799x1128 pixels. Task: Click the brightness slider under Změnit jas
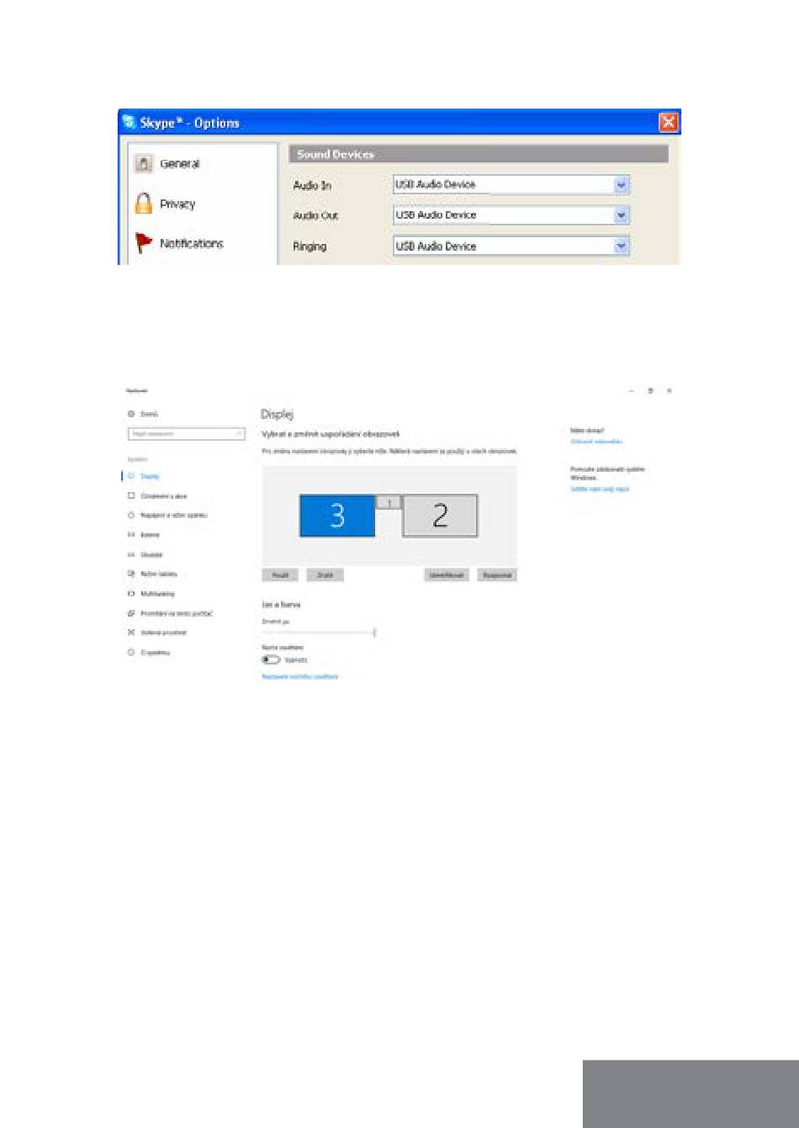click(x=320, y=632)
